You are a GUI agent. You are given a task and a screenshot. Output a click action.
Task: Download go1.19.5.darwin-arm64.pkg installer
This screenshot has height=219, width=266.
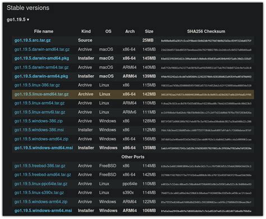(x=41, y=76)
